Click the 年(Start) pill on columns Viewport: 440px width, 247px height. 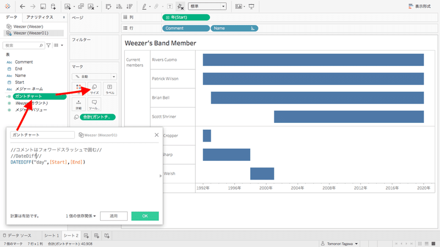pyautogui.click(x=186, y=18)
